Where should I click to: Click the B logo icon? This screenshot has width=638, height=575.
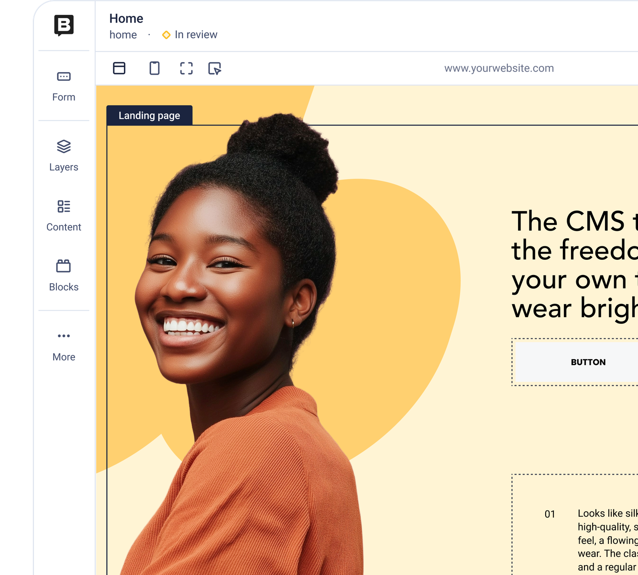coord(64,25)
